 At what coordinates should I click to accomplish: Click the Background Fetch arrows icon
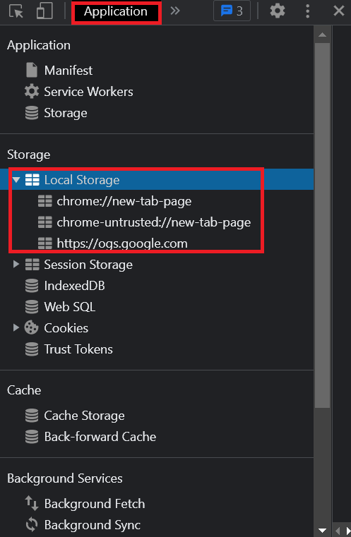[x=32, y=503]
